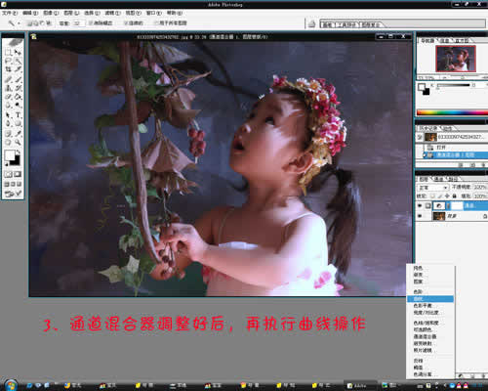
Task: Open the Magic Wand tool preset picker
Action: 14,23
